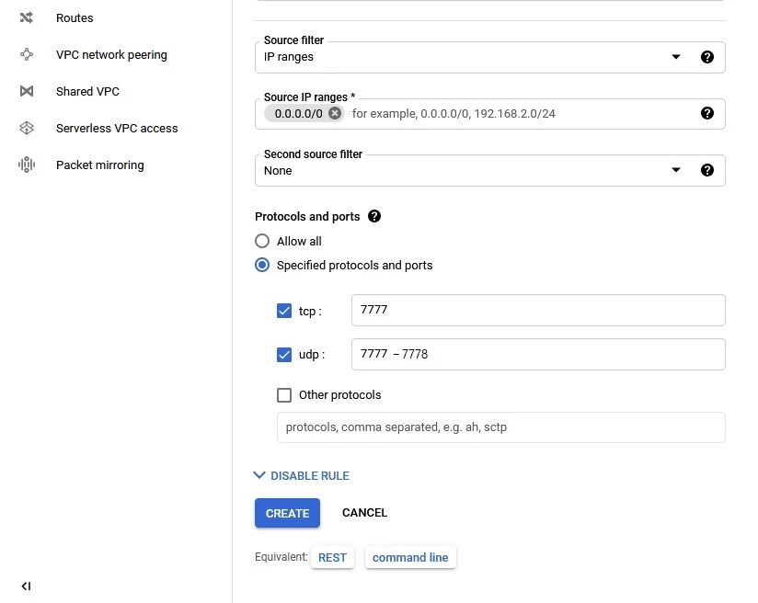Open the Second source filter dropdown
This screenshot has width=758, height=603.
click(489, 171)
